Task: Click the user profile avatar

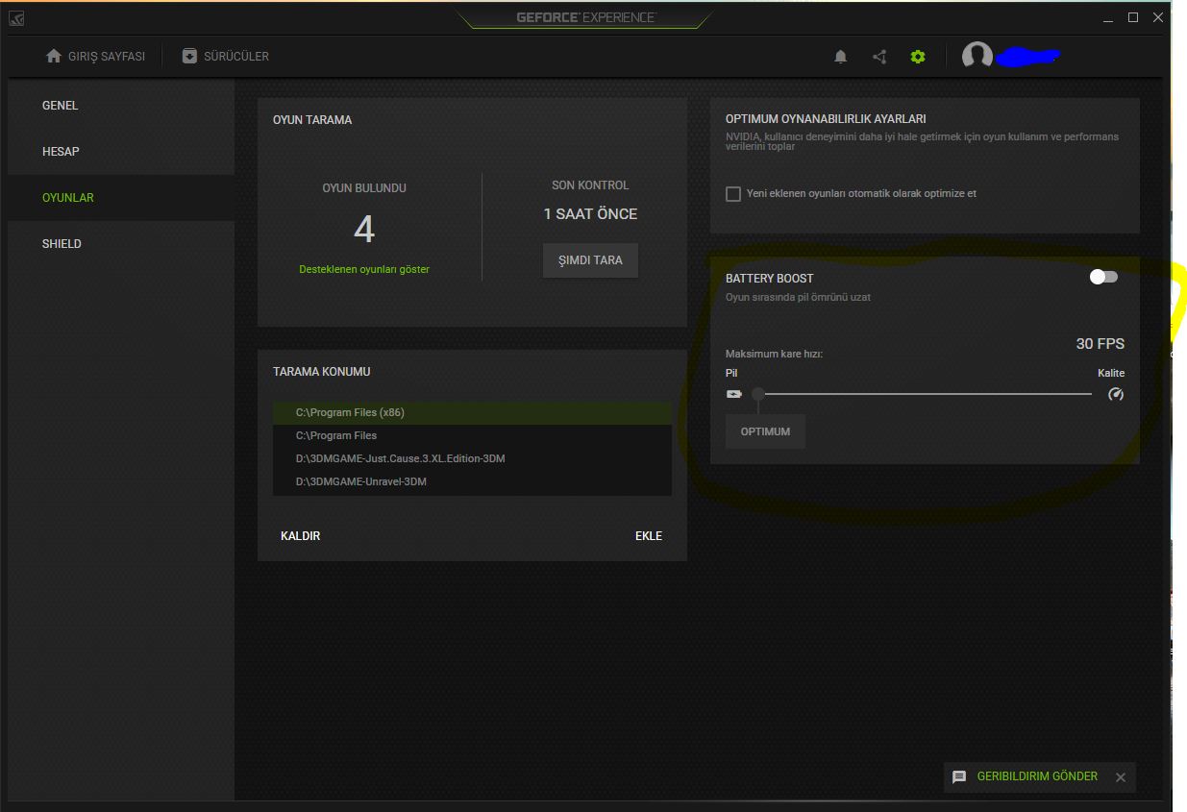Action: 977,56
